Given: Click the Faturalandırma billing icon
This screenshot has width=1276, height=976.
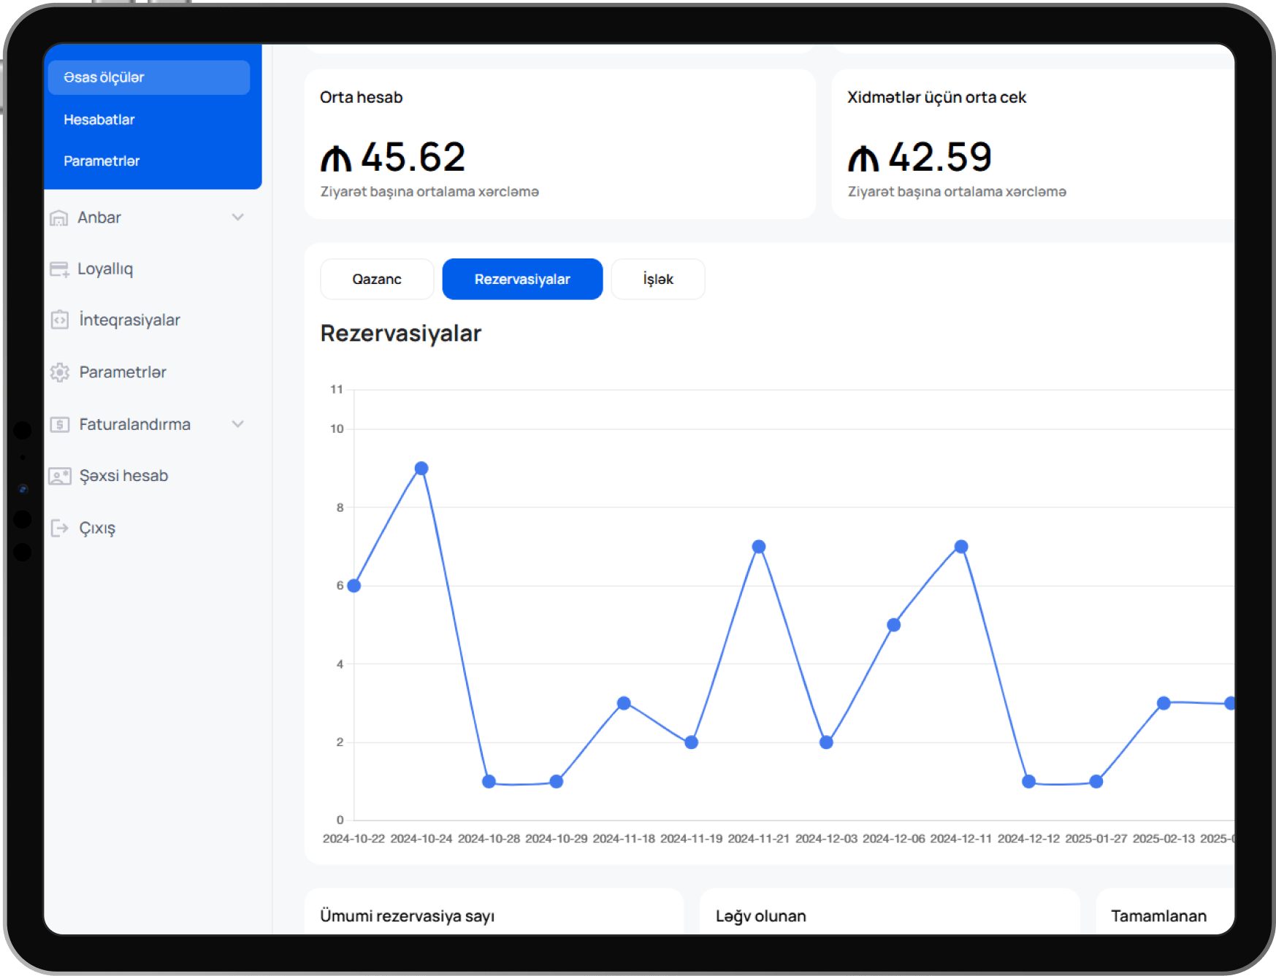Looking at the screenshot, I should point(59,424).
